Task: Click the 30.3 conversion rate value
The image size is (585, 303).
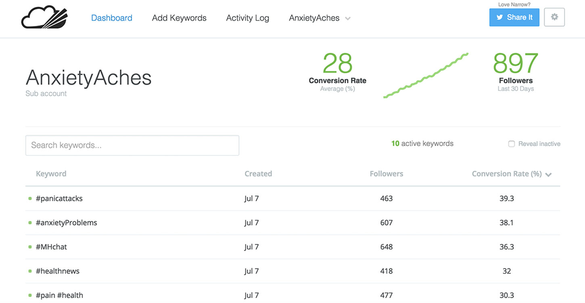Action: click(507, 295)
